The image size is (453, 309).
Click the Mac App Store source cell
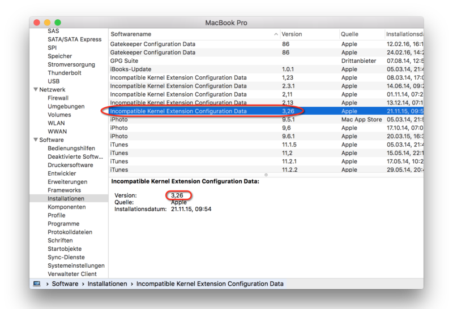point(361,119)
